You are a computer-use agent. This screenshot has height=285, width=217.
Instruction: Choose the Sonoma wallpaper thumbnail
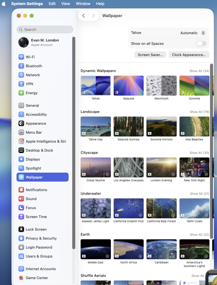coord(194,85)
